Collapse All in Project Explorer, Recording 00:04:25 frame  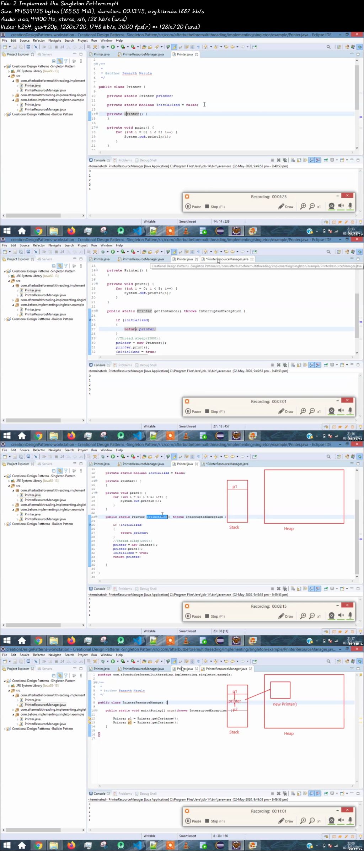coord(54,61)
